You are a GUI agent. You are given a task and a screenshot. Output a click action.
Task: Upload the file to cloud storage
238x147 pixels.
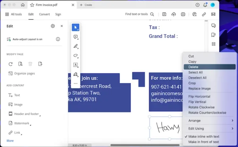coord(174,14)
